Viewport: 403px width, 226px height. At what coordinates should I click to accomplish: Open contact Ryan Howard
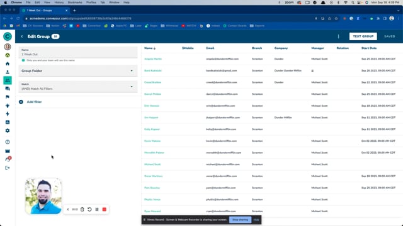[x=152, y=212]
